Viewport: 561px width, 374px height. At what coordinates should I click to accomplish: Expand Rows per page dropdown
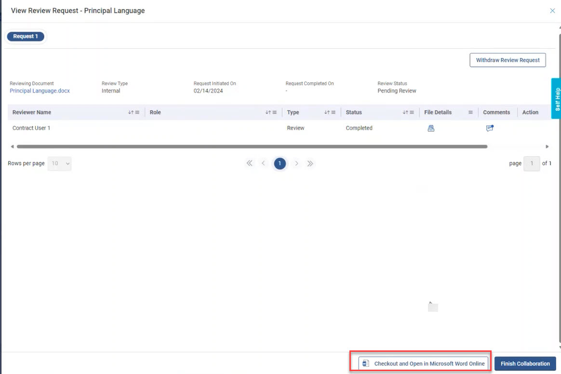60,163
